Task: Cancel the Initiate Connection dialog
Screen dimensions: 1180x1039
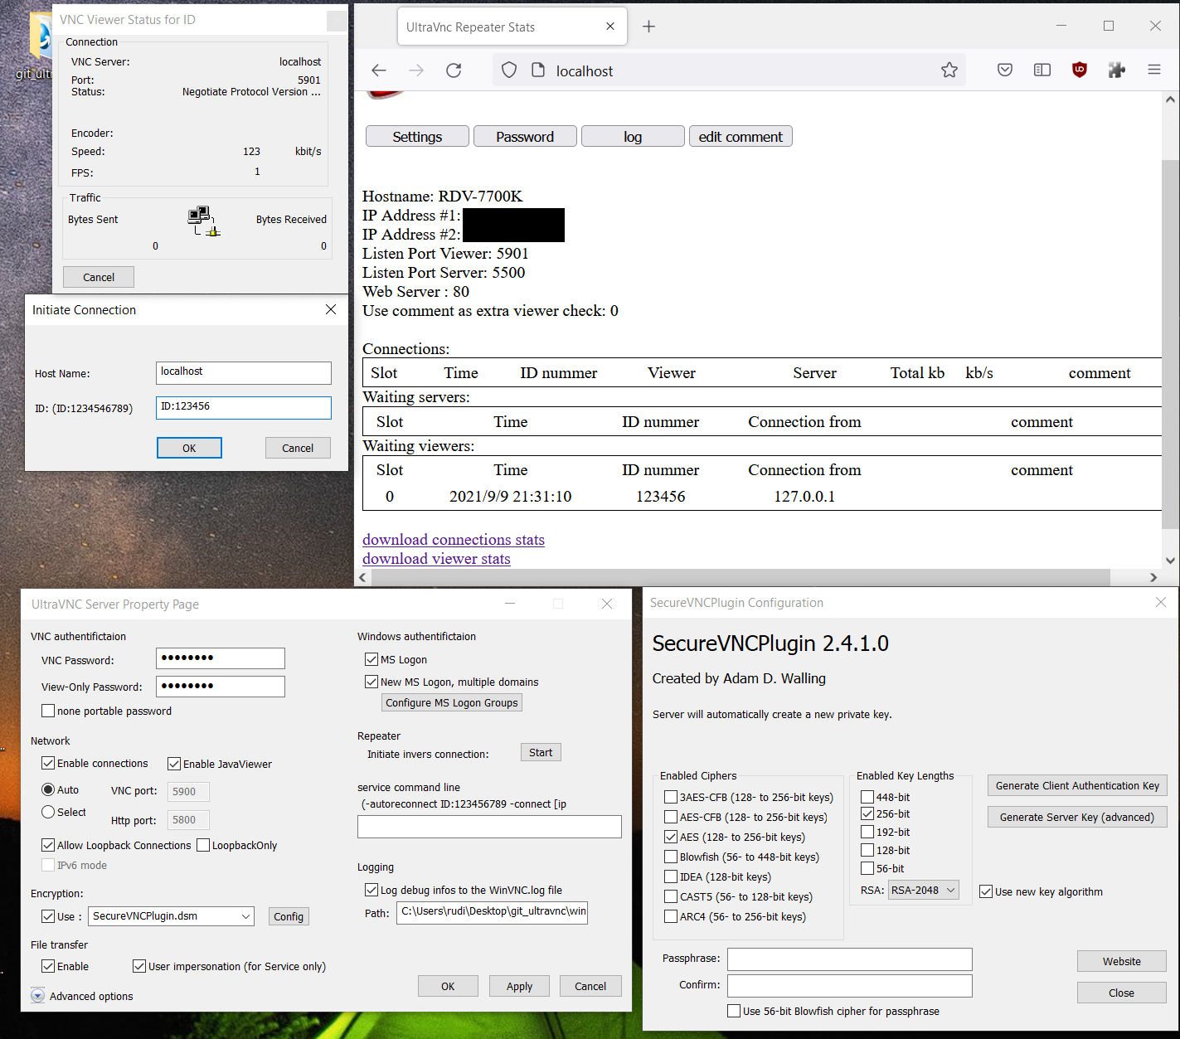Action: coord(298,448)
